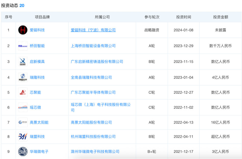242x159 pixels.
Task: Click the 投资动态 section heading
Action: 10,5
